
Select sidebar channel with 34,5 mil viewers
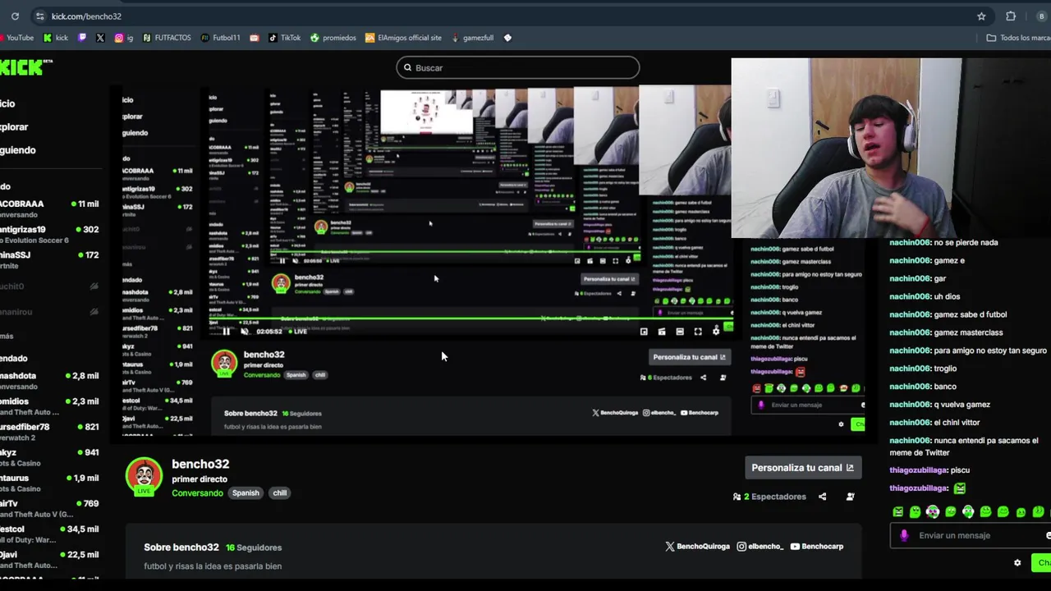click(x=49, y=534)
